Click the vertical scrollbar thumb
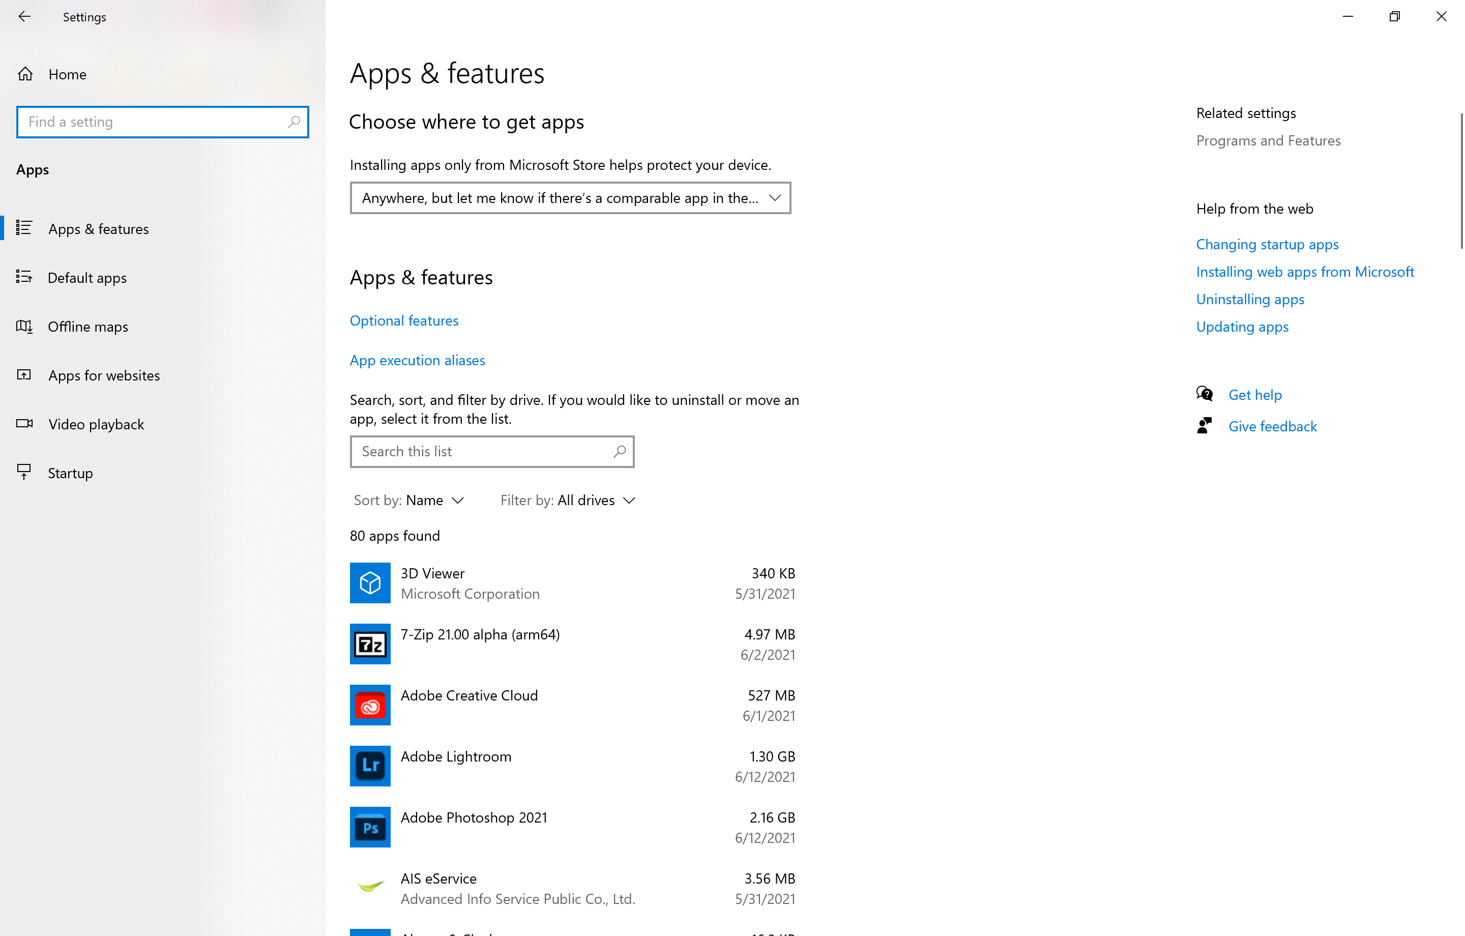 point(1461,181)
